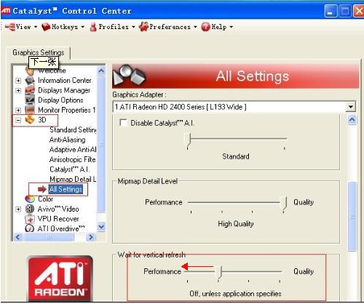Click the ATI Overdrive gauge icon
Viewport: 364px width, 304px height.
(30, 228)
